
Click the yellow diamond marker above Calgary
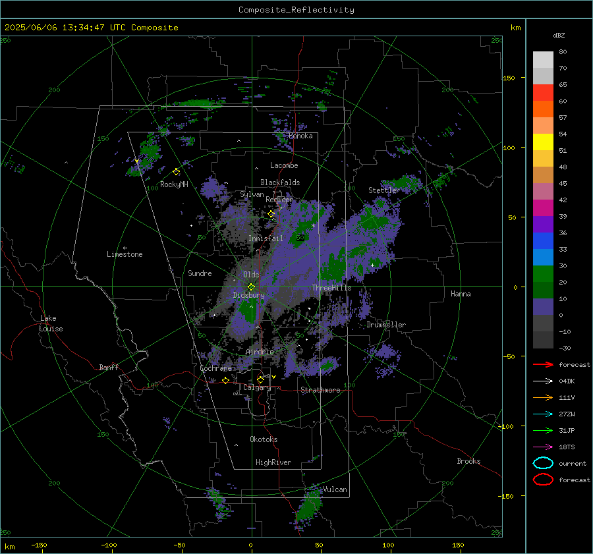pos(260,379)
